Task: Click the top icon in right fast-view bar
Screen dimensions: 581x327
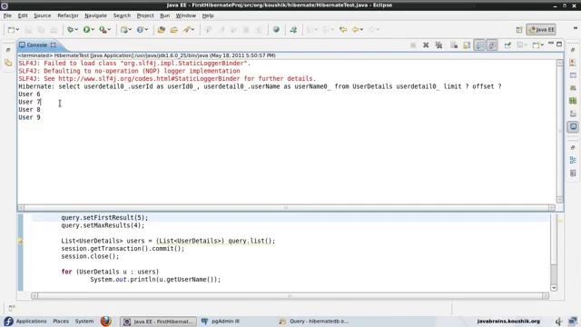Action: [573, 50]
